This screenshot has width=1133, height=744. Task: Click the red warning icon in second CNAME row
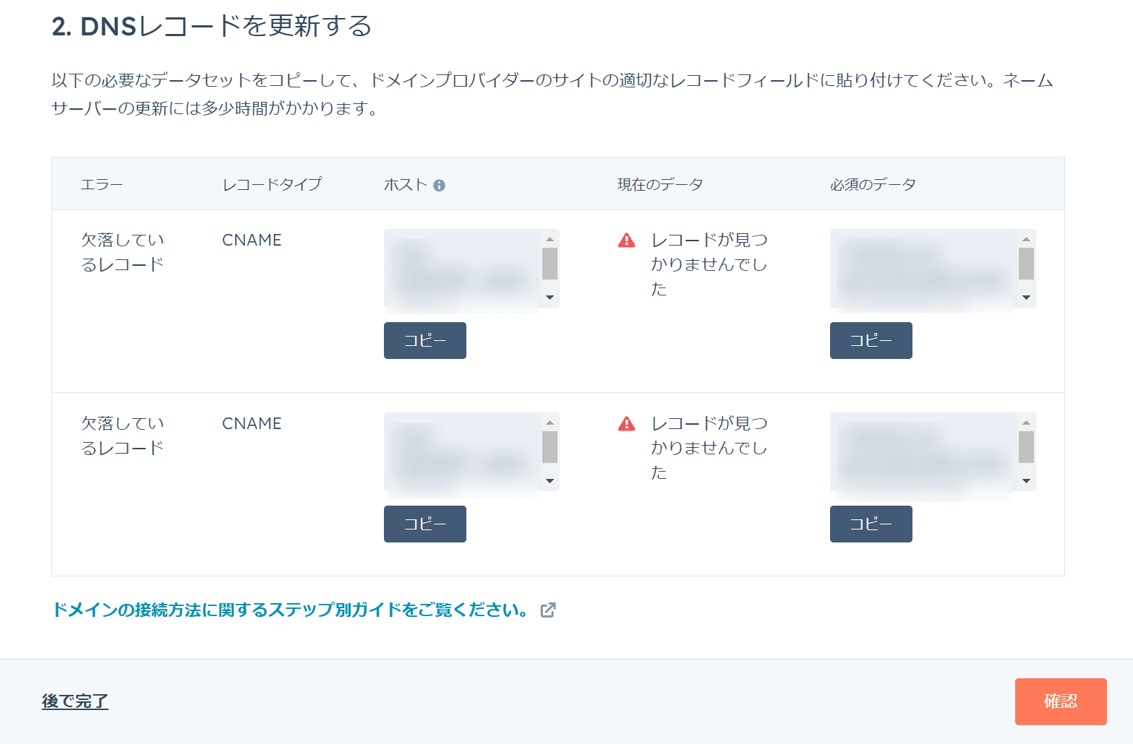(x=627, y=423)
